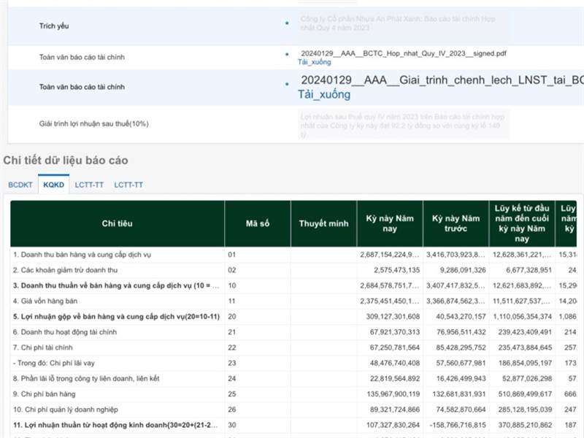This screenshot has height=438, width=584.
Task: Click value 186,854,095,197 in row 23
Action: 525,363
